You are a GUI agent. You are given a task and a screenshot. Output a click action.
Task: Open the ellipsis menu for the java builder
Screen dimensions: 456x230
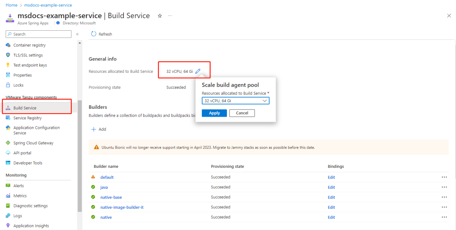tap(444, 187)
